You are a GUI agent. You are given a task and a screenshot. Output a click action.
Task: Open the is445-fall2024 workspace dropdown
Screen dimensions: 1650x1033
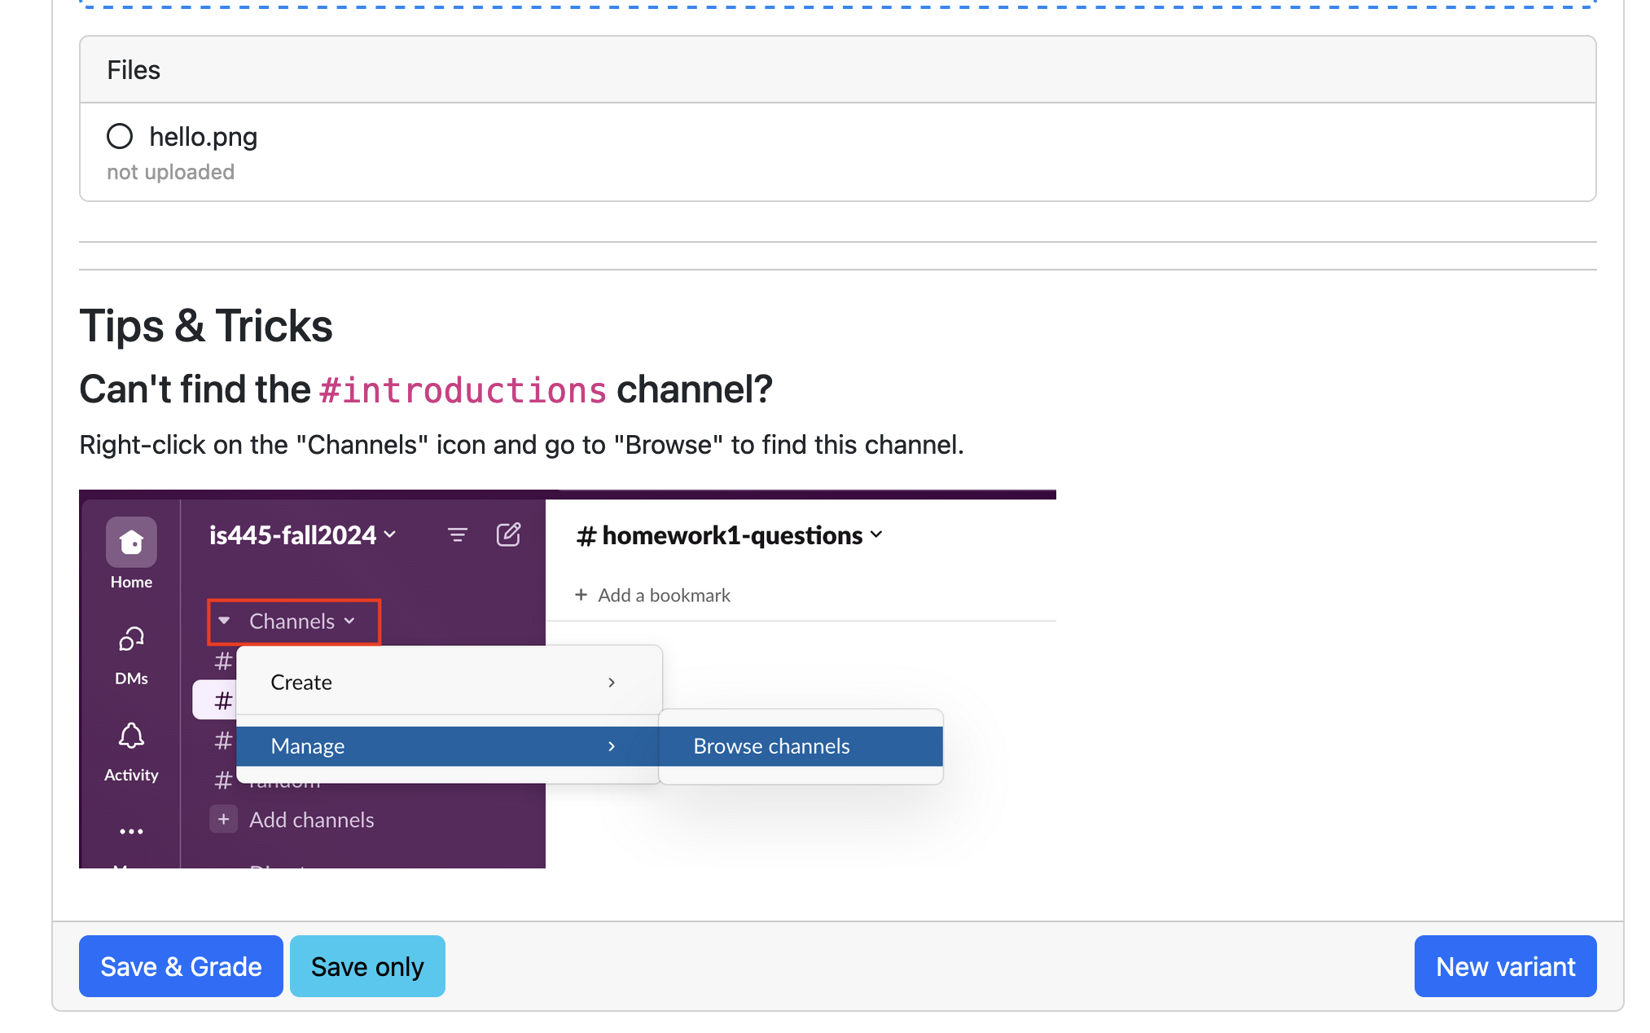point(302,534)
